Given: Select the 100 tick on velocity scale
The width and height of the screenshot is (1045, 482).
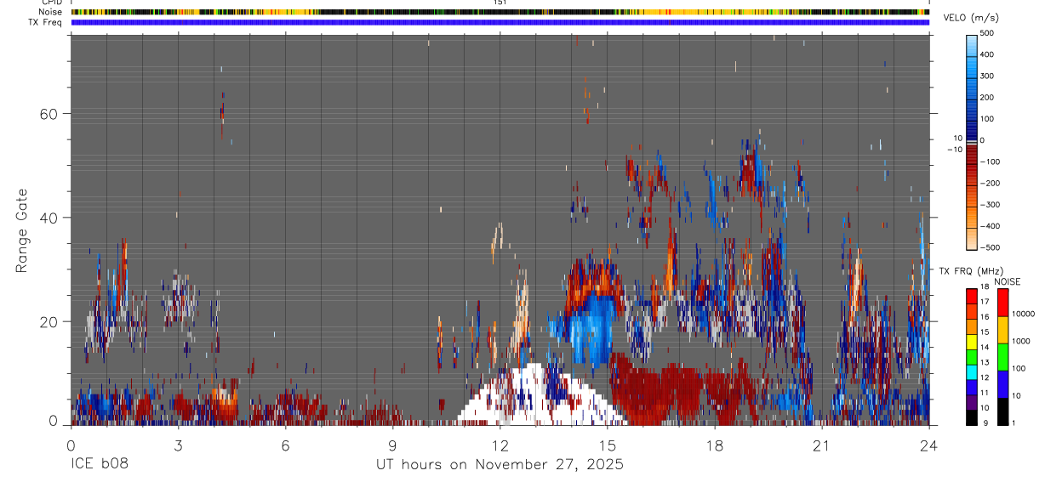Looking at the screenshot, I should (x=988, y=119).
